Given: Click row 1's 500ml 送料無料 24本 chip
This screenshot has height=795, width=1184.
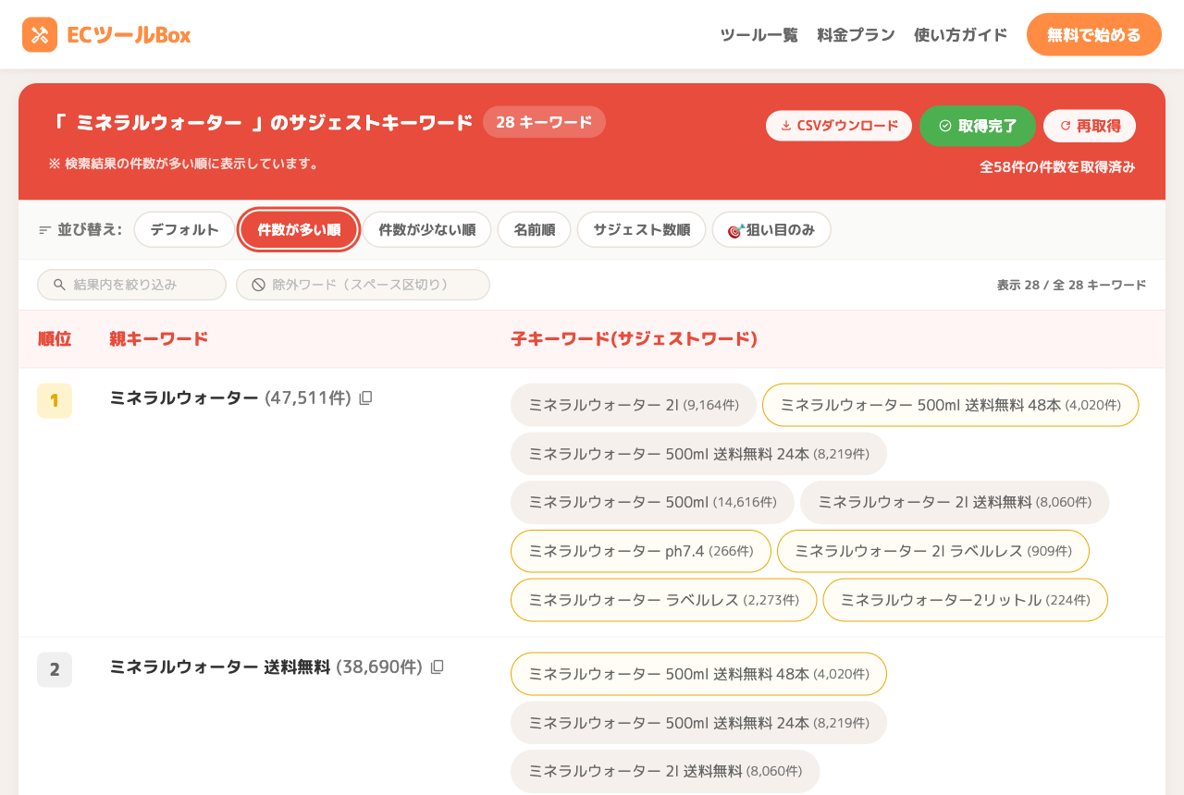Looking at the screenshot, I should tap(698, 454).
